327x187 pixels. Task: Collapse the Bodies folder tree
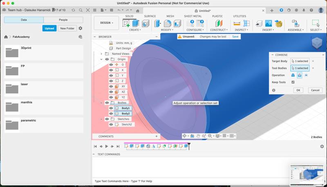[x=101, y=102]
